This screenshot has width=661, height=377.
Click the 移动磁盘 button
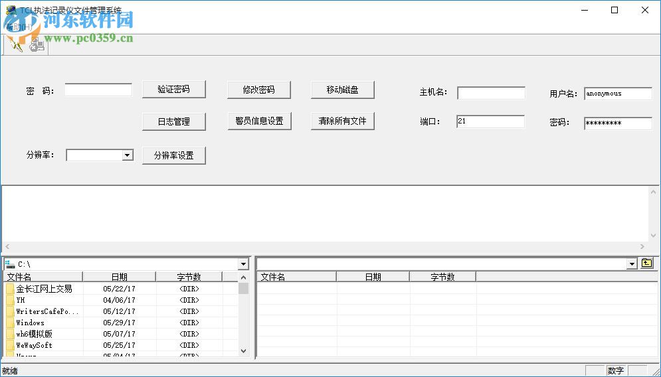pyautogui.click(x=342, y=90)
